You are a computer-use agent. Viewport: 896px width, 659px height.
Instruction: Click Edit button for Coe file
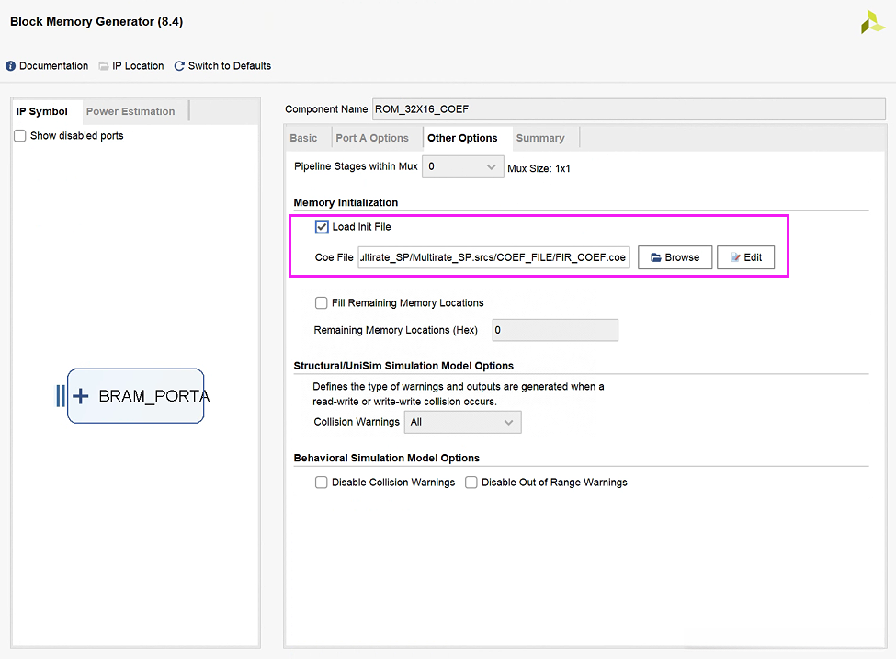745,257
